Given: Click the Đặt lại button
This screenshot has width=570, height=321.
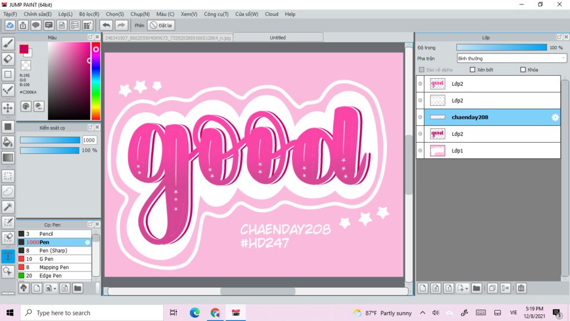Looking at the screenshot, I should tap(161, 25).
